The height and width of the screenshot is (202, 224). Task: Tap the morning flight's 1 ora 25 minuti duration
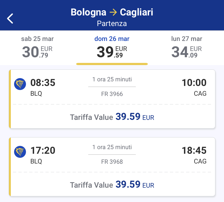pos(112,79)
